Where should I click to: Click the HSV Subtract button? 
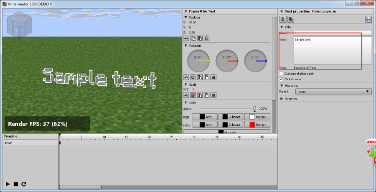[x=231, y=124]
